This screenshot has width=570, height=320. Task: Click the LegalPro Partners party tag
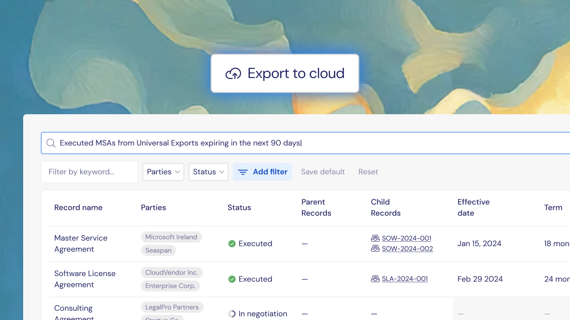pos(172,307)
